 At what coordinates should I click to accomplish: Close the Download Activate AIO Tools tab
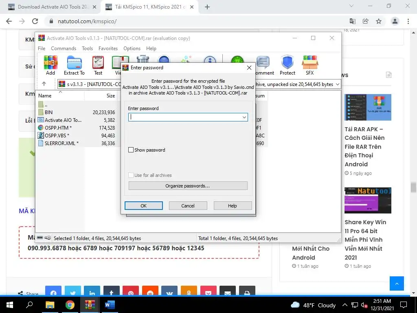point(94,7)
